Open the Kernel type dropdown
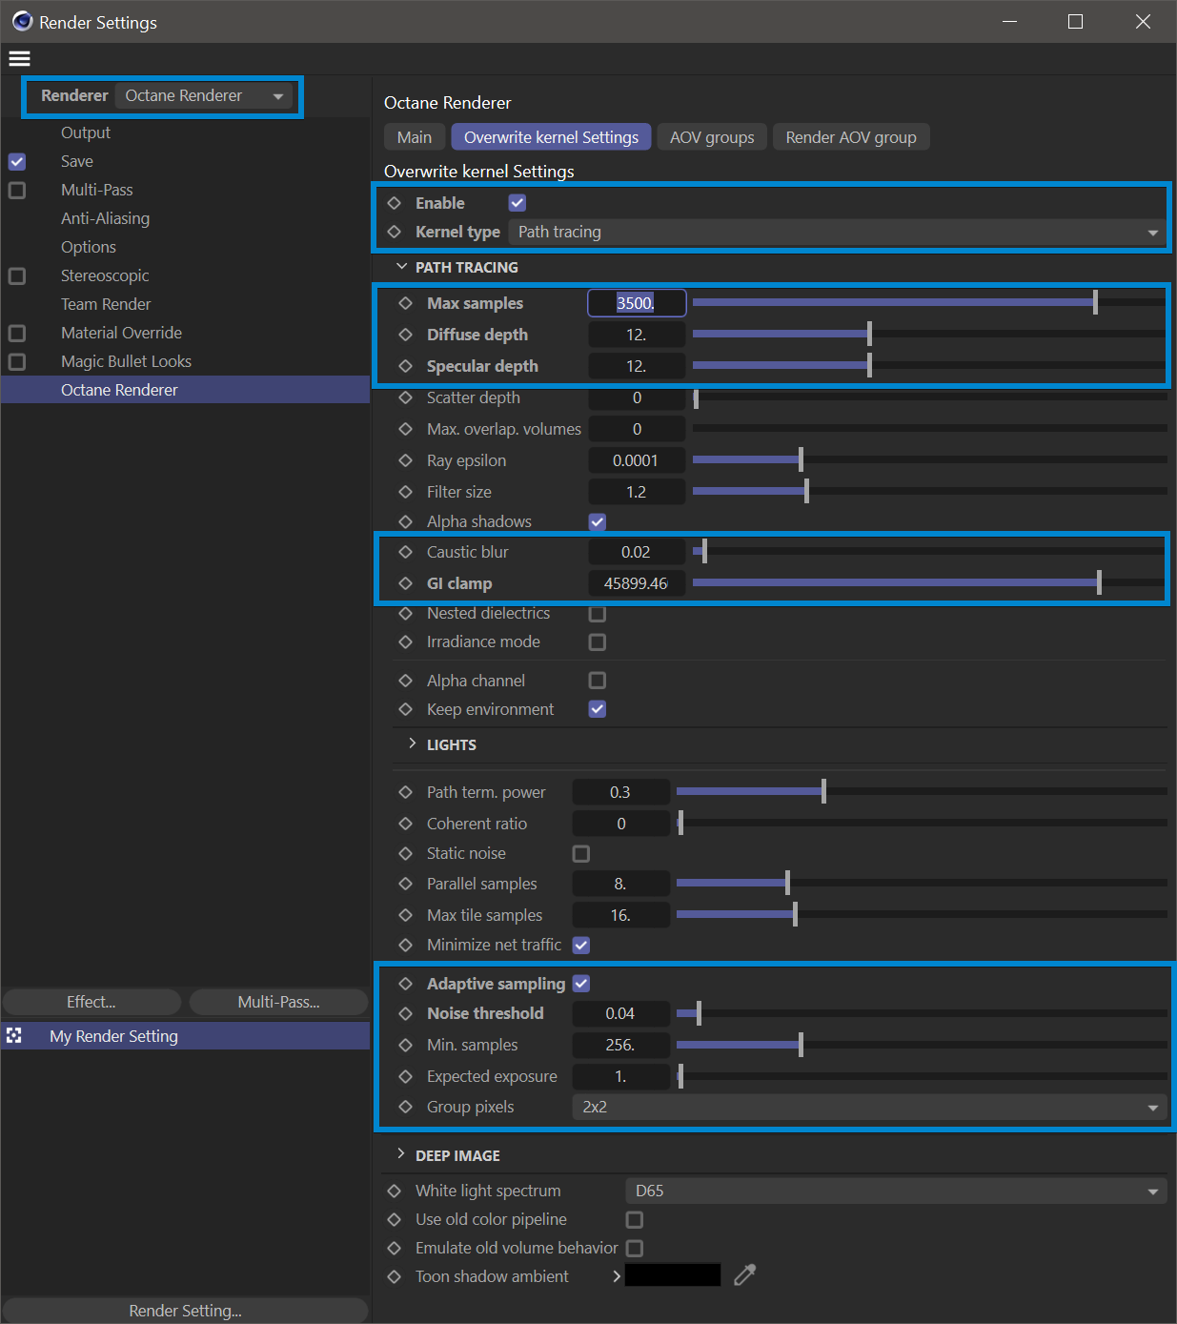The height and width of the screenshot is (1324, 1177). 837,232
